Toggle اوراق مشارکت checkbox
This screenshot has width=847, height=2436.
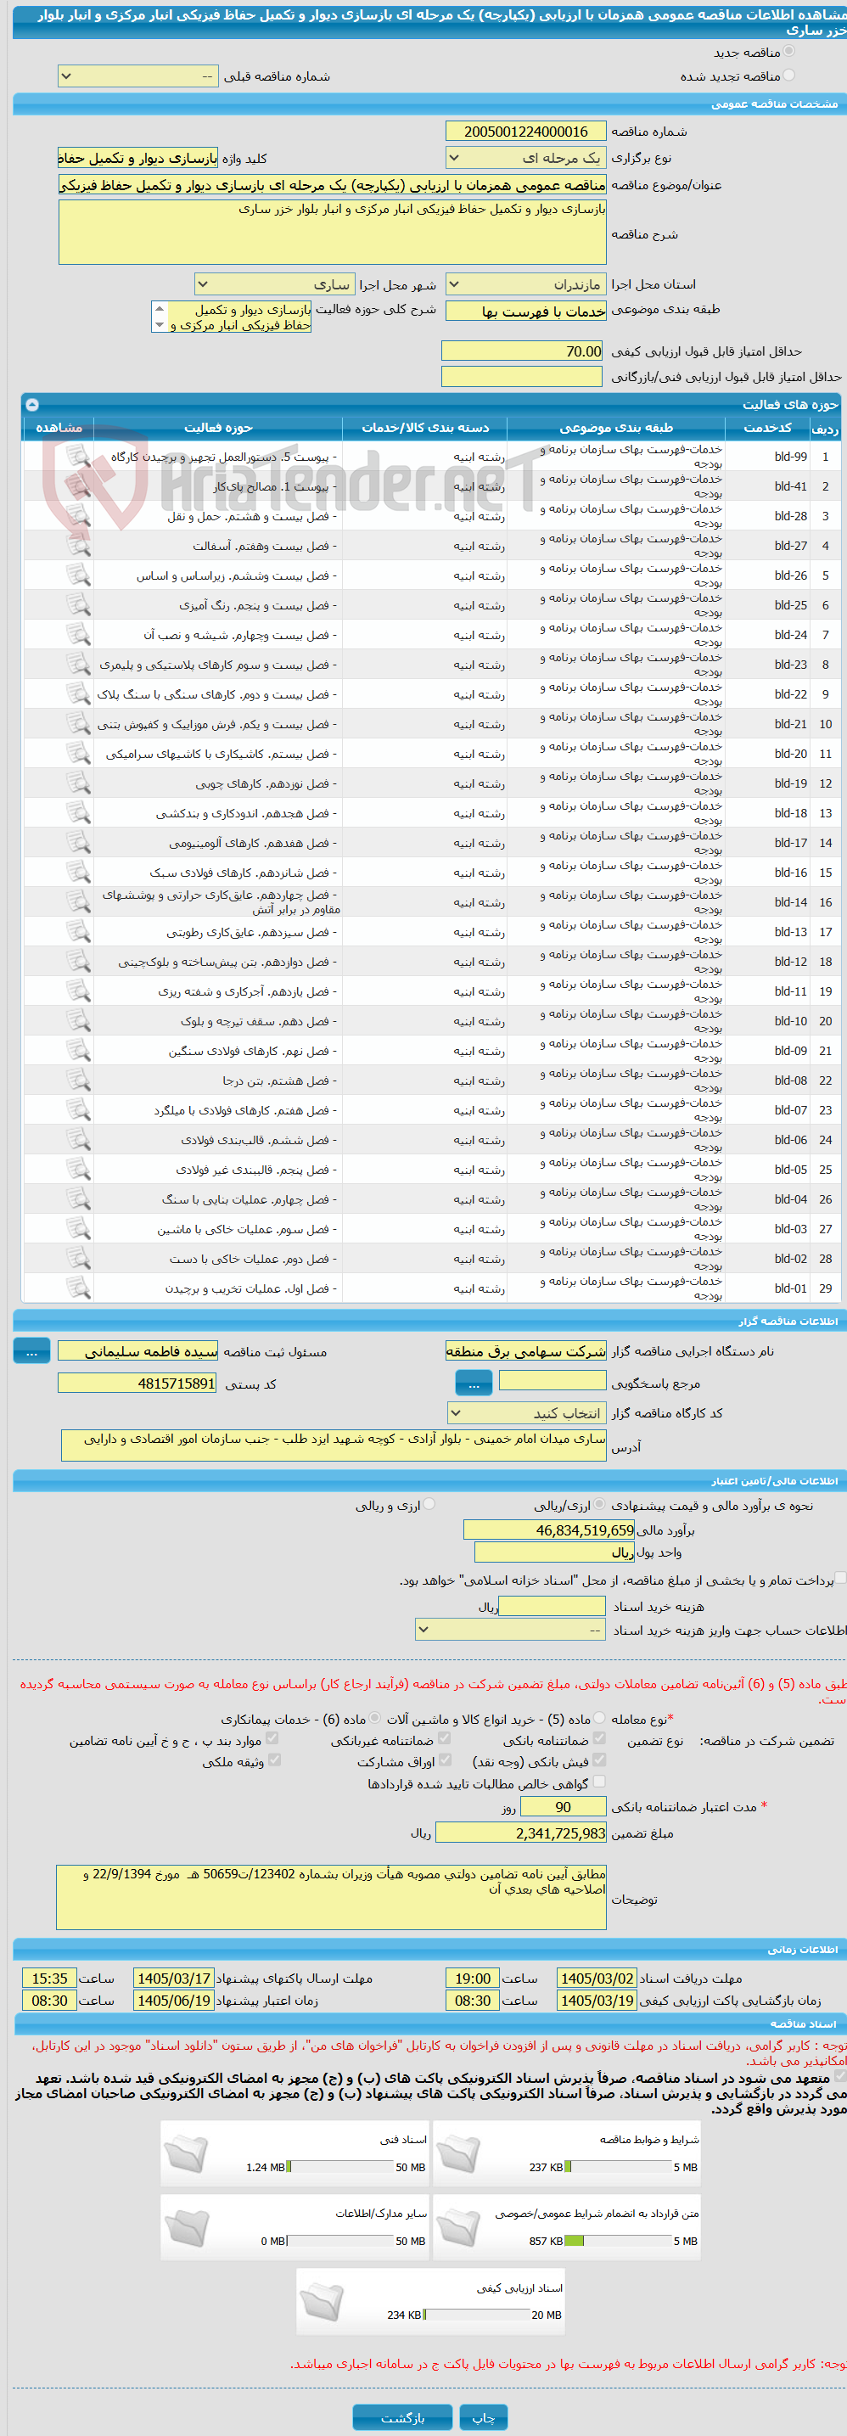coord(445,1760)
